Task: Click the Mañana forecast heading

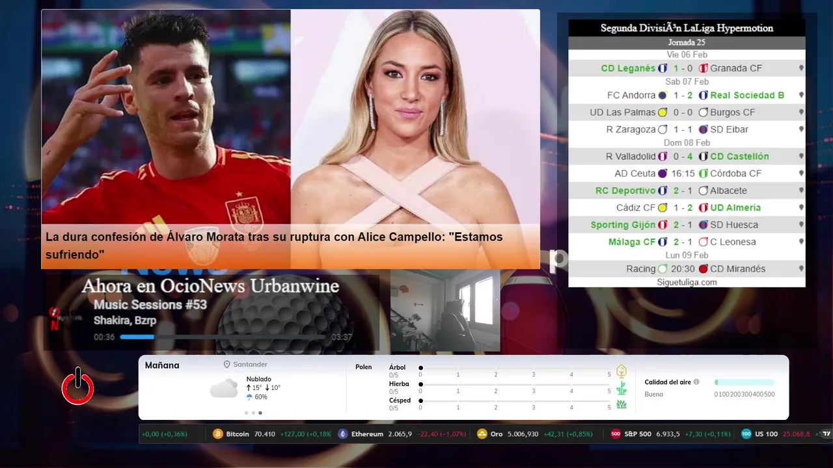Action: point(162,365)
